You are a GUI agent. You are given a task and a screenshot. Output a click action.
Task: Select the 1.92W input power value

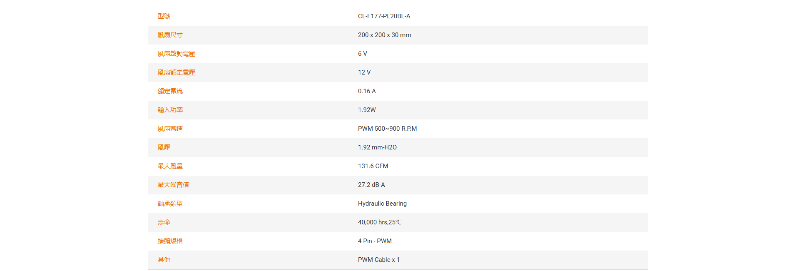click(x=366, y=110)
